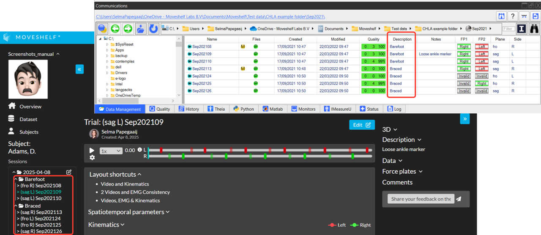The height and width of the screenshot is (235, 541).
Task: Switch to the Matlab tab
Action: coord(273,109)
